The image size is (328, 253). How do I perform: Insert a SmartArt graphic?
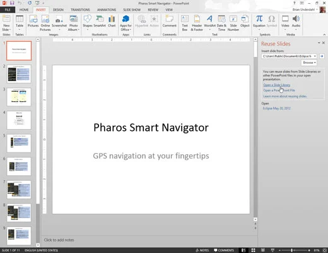point(100,21)
